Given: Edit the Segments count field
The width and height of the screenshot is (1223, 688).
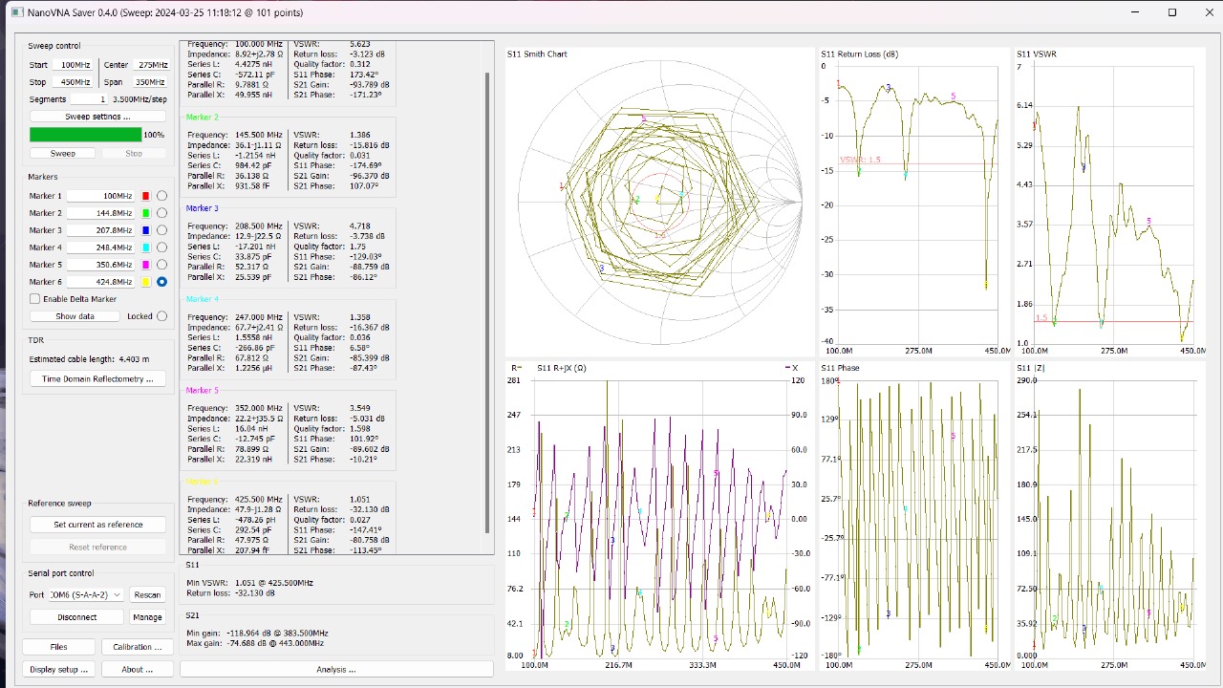Looking at the screenshot, I should click(x=90, y=99).
